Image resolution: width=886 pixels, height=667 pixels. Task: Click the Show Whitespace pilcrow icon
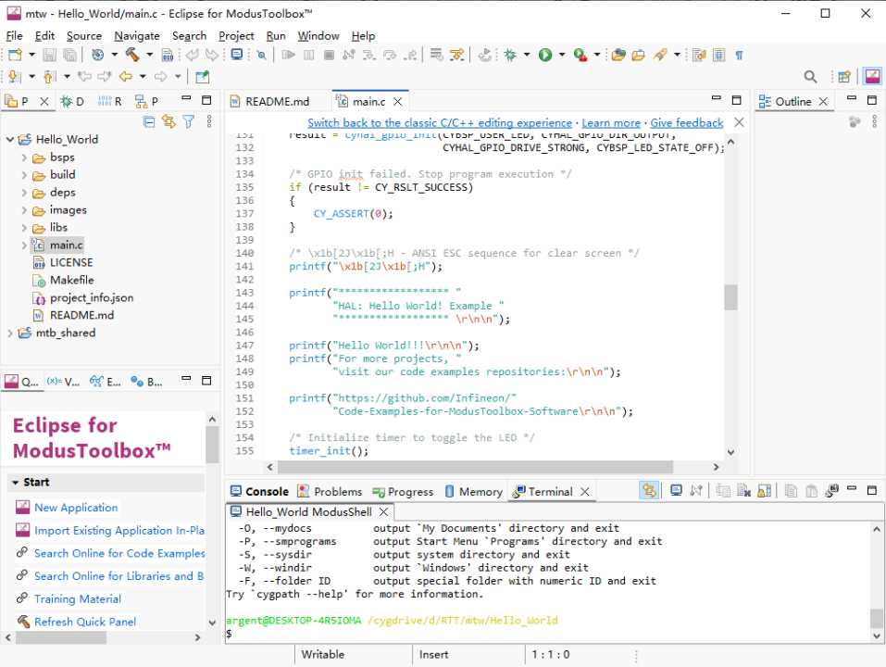739,55
